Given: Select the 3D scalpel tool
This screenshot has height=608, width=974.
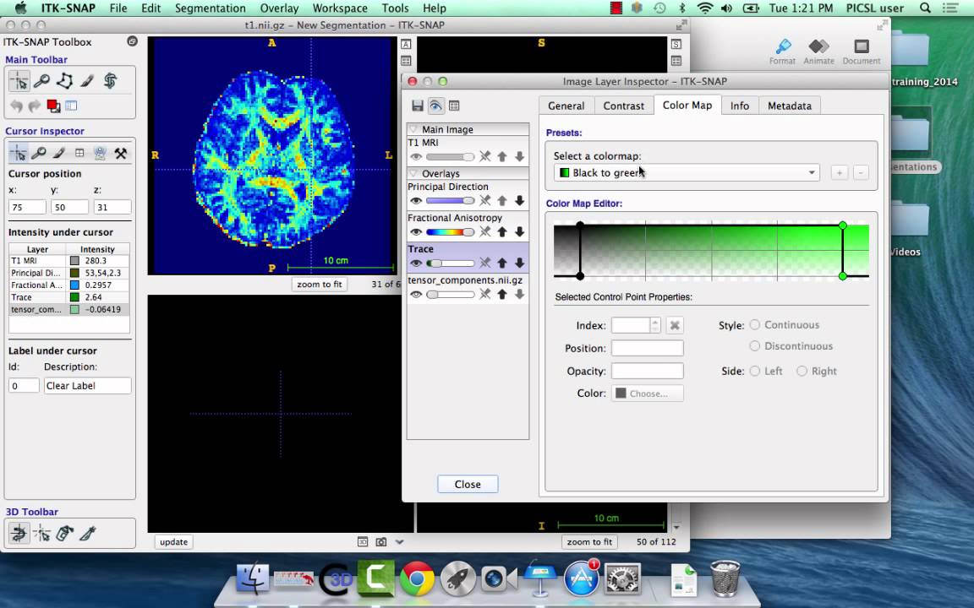Looking at the screenshot, I should 88,533.
